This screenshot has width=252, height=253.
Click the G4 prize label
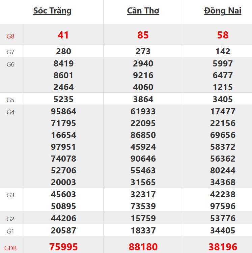pos(10,112)
